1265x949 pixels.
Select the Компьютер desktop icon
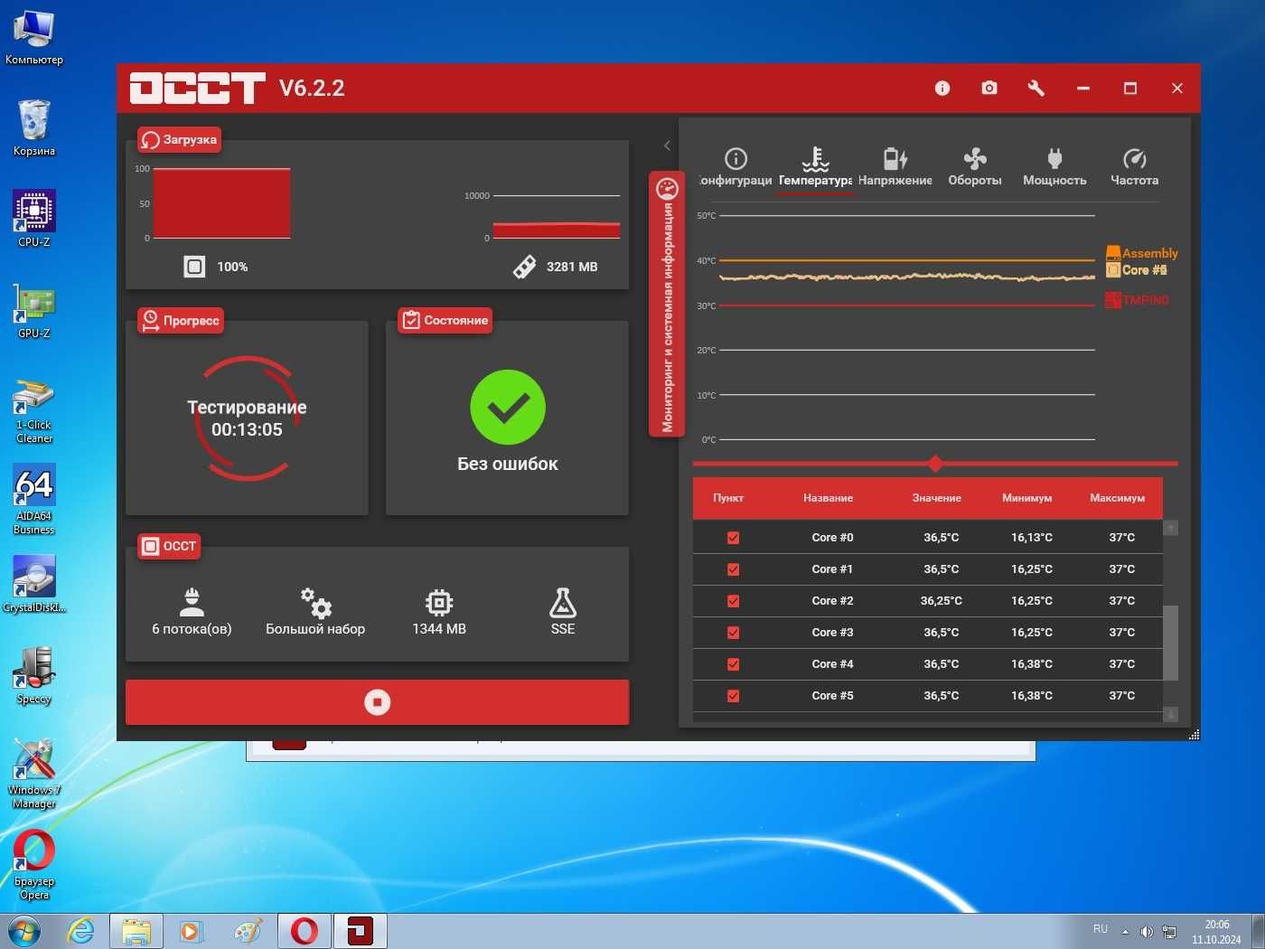(34, 37)
